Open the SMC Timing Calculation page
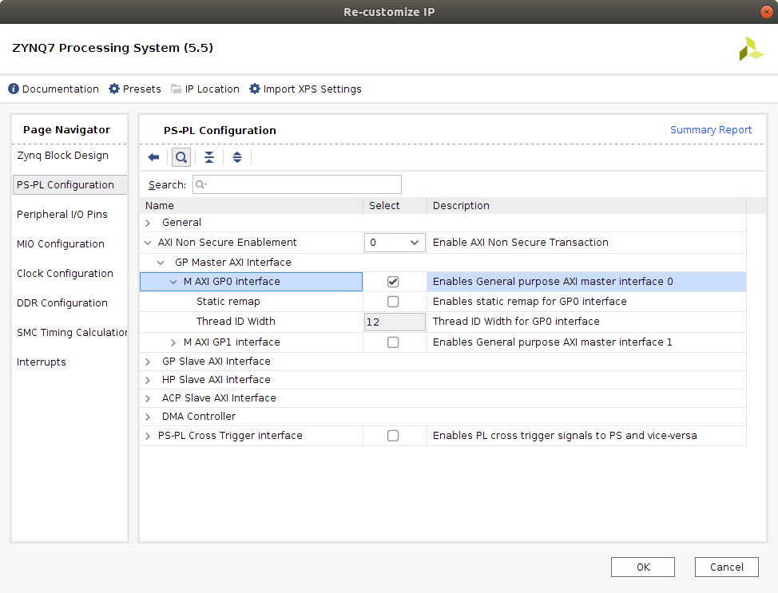Screen dimensions: 778x593 click(71, 332)
